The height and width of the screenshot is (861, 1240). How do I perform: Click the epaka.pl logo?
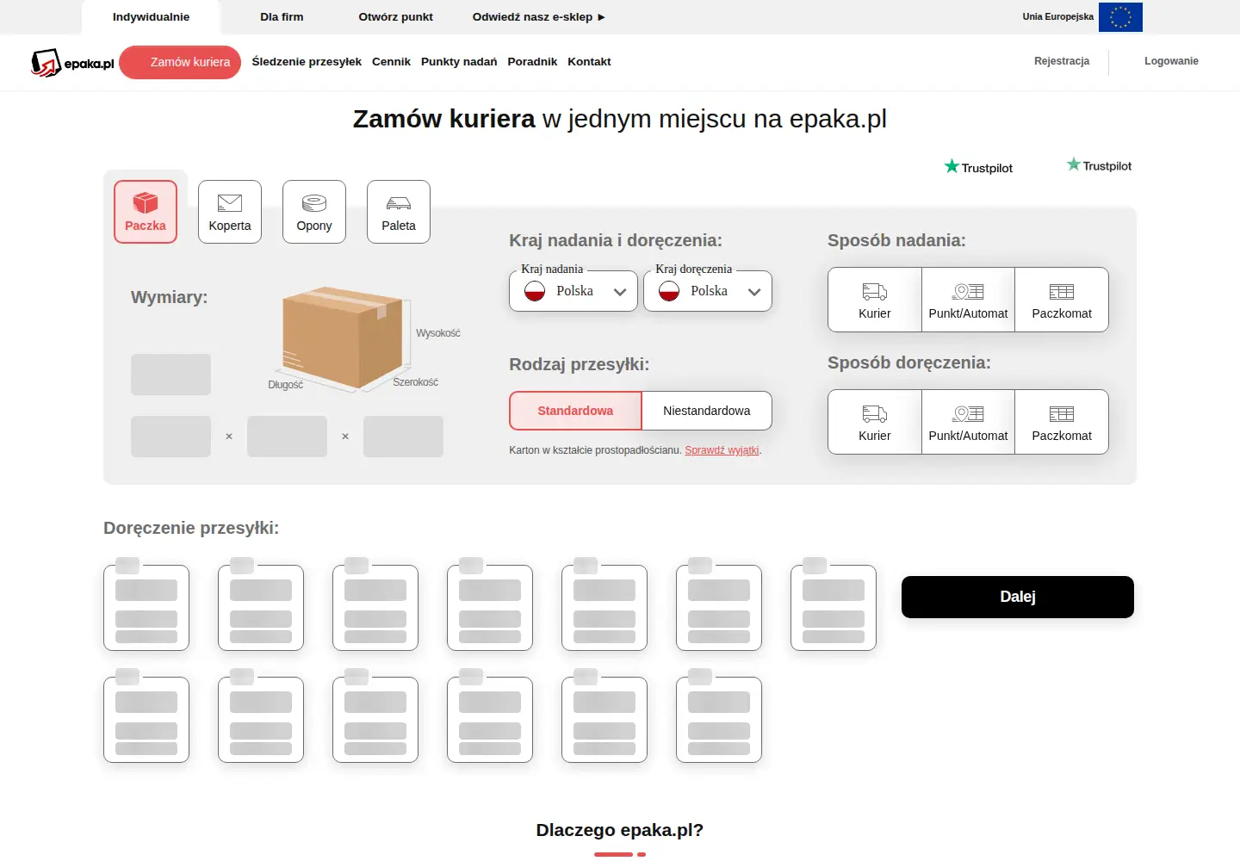pyautogui.click(x=72, y=63)
